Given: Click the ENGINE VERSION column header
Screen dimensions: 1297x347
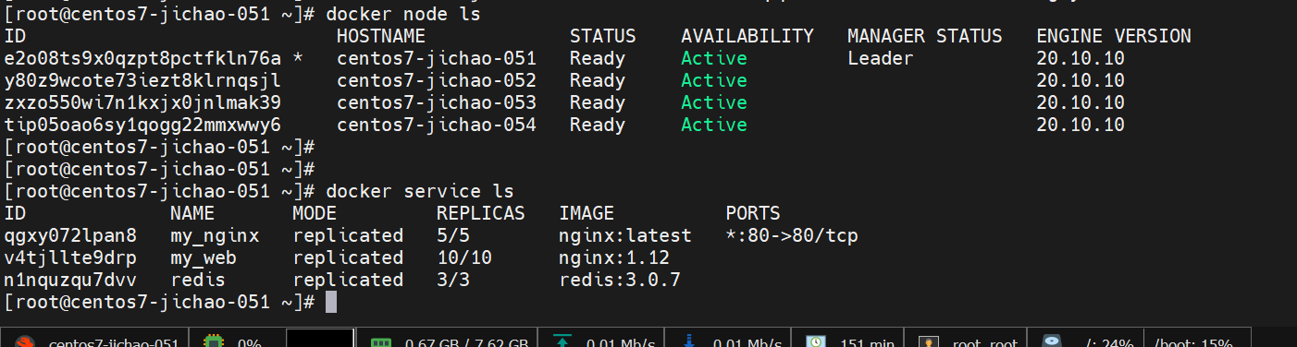Looking at the screenshot, I should click(1114, 37).
